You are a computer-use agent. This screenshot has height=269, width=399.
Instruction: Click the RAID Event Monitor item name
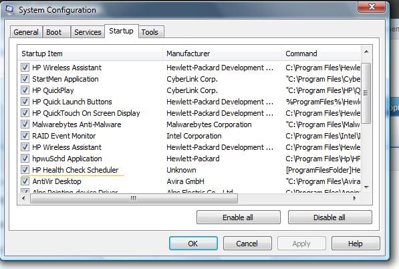pyautogui.click(x=64, y=136)
